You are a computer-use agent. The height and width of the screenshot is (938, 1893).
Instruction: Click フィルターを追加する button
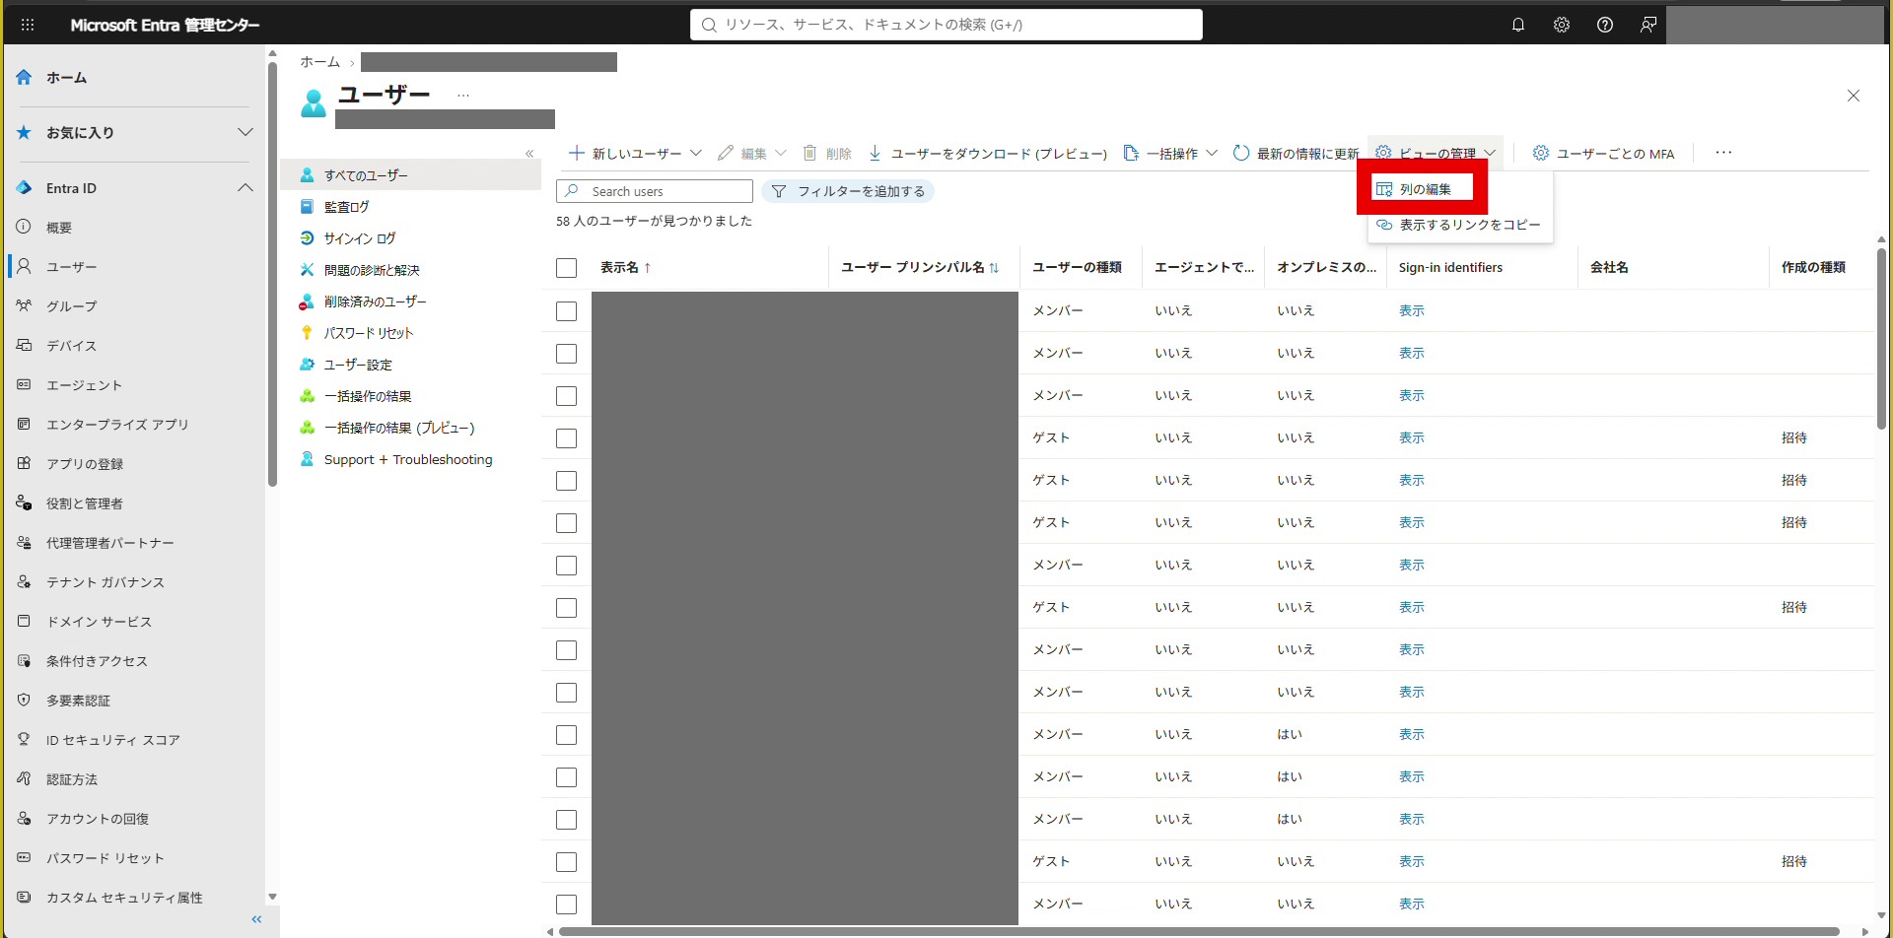848,191
